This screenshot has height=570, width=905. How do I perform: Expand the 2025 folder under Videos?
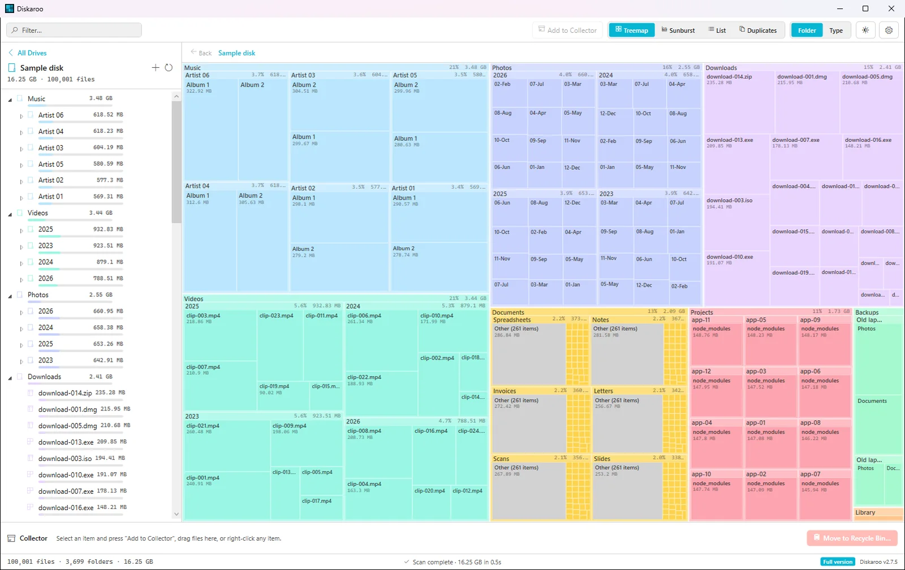tap(21, 230)
